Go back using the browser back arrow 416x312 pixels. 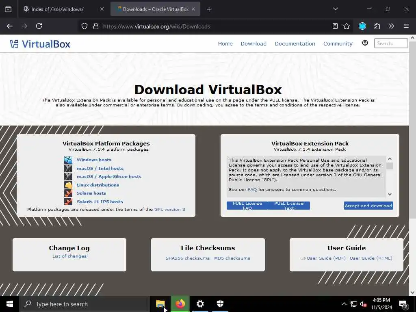pyautogui.click(x=10, y=26)
